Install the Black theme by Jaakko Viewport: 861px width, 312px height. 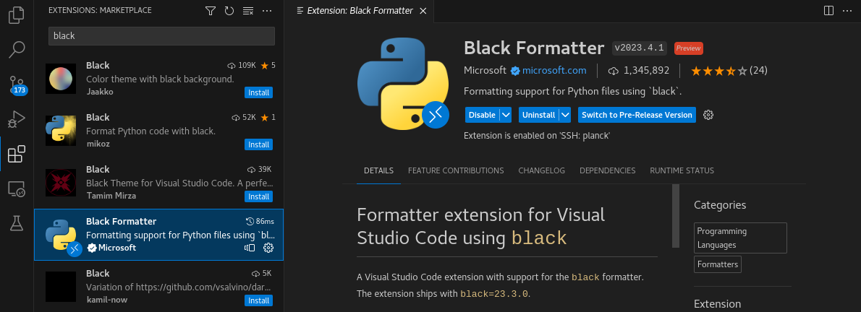258,92
